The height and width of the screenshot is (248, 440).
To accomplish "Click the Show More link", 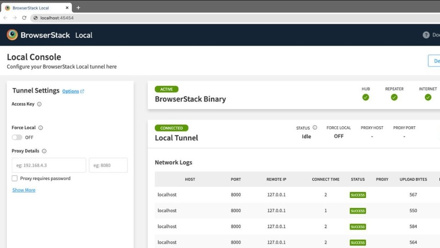I will 24,190.
